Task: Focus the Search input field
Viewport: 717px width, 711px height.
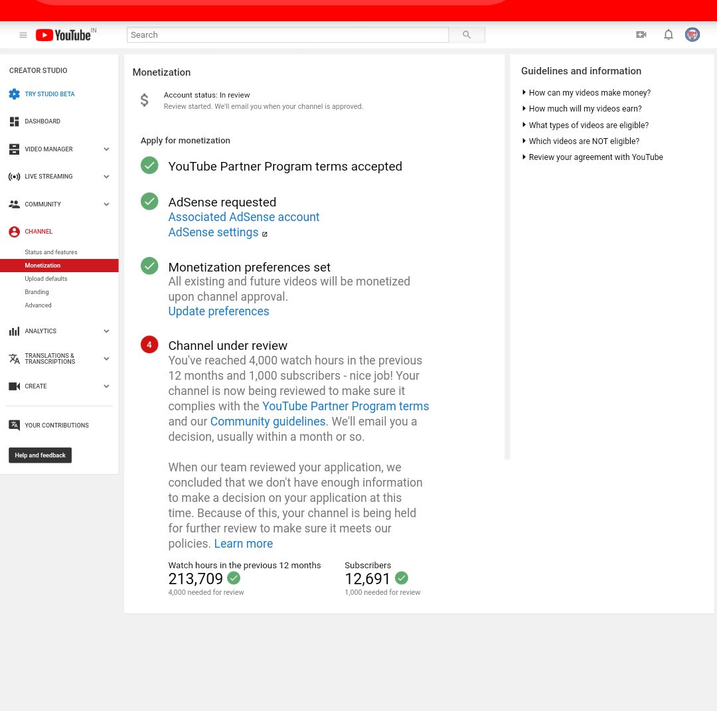Action: point(287,35)
